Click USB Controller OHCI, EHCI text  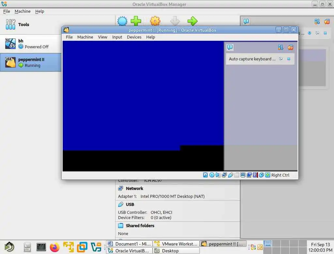click(145, 213)
